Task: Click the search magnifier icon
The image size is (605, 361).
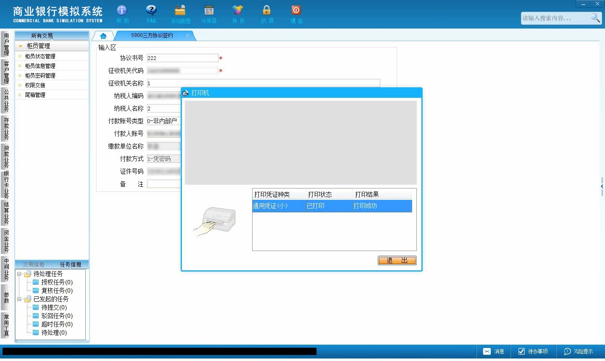Action: pos(595,18)
